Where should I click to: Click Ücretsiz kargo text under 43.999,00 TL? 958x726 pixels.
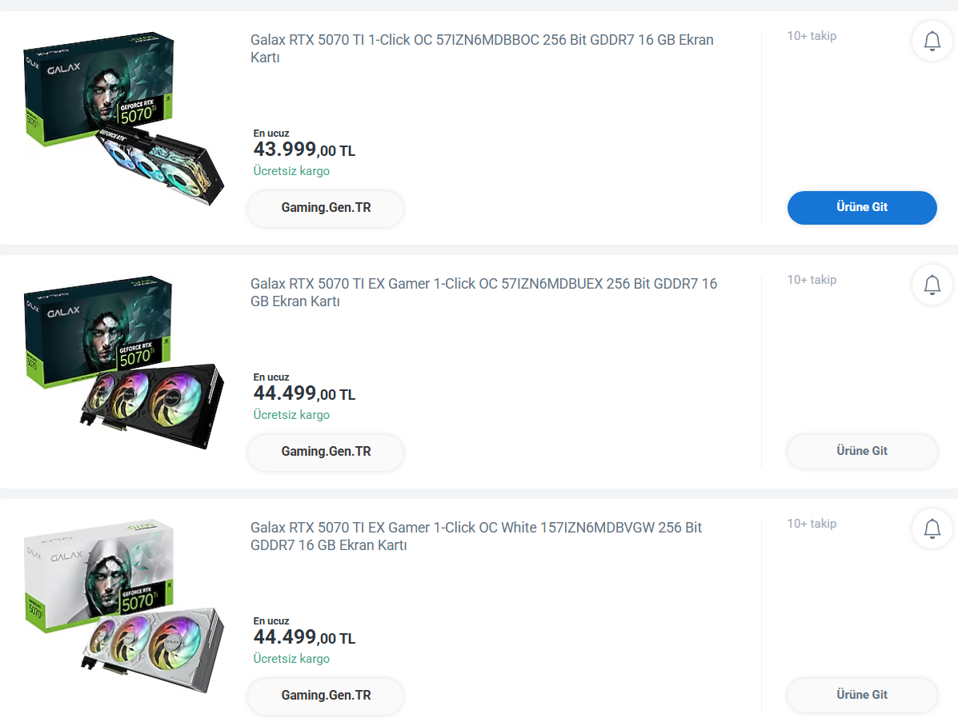click(291, 171)
